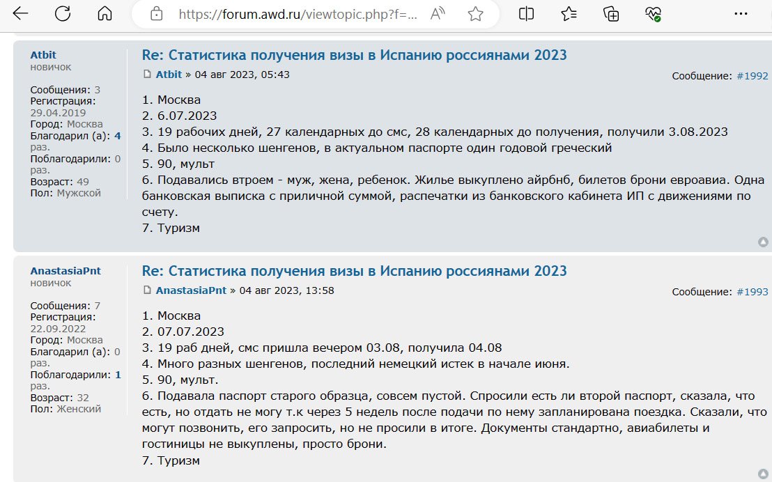Open the Favorites list icon
This screenshot has width=772, height=482.
569,14
